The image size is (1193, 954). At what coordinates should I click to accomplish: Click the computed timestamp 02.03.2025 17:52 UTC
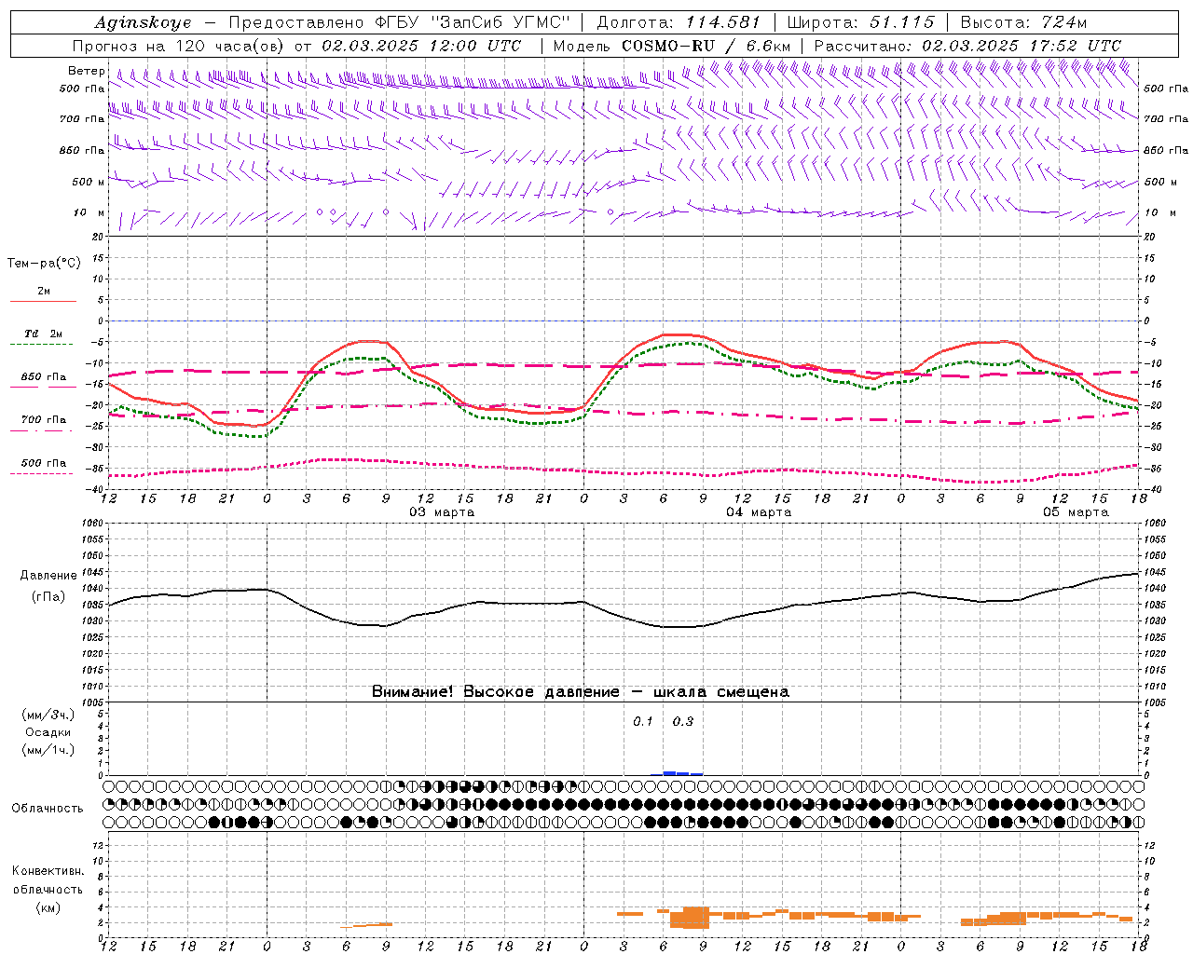coord(1022,46)
